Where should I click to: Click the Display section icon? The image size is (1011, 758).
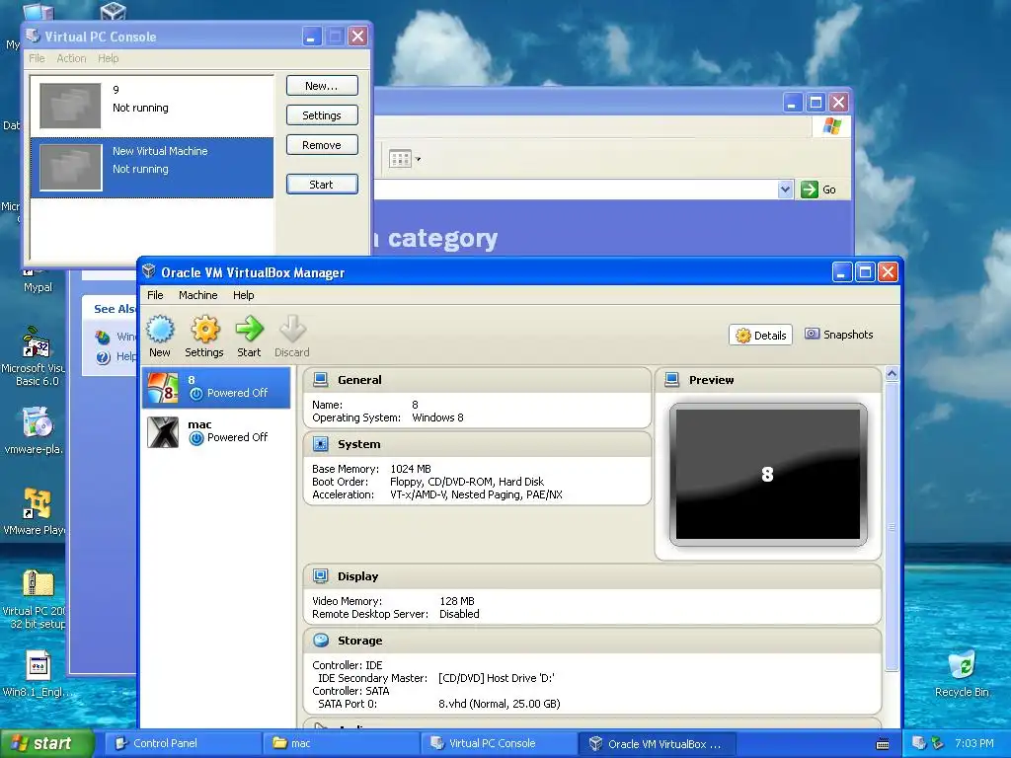(x=321, y=575)
